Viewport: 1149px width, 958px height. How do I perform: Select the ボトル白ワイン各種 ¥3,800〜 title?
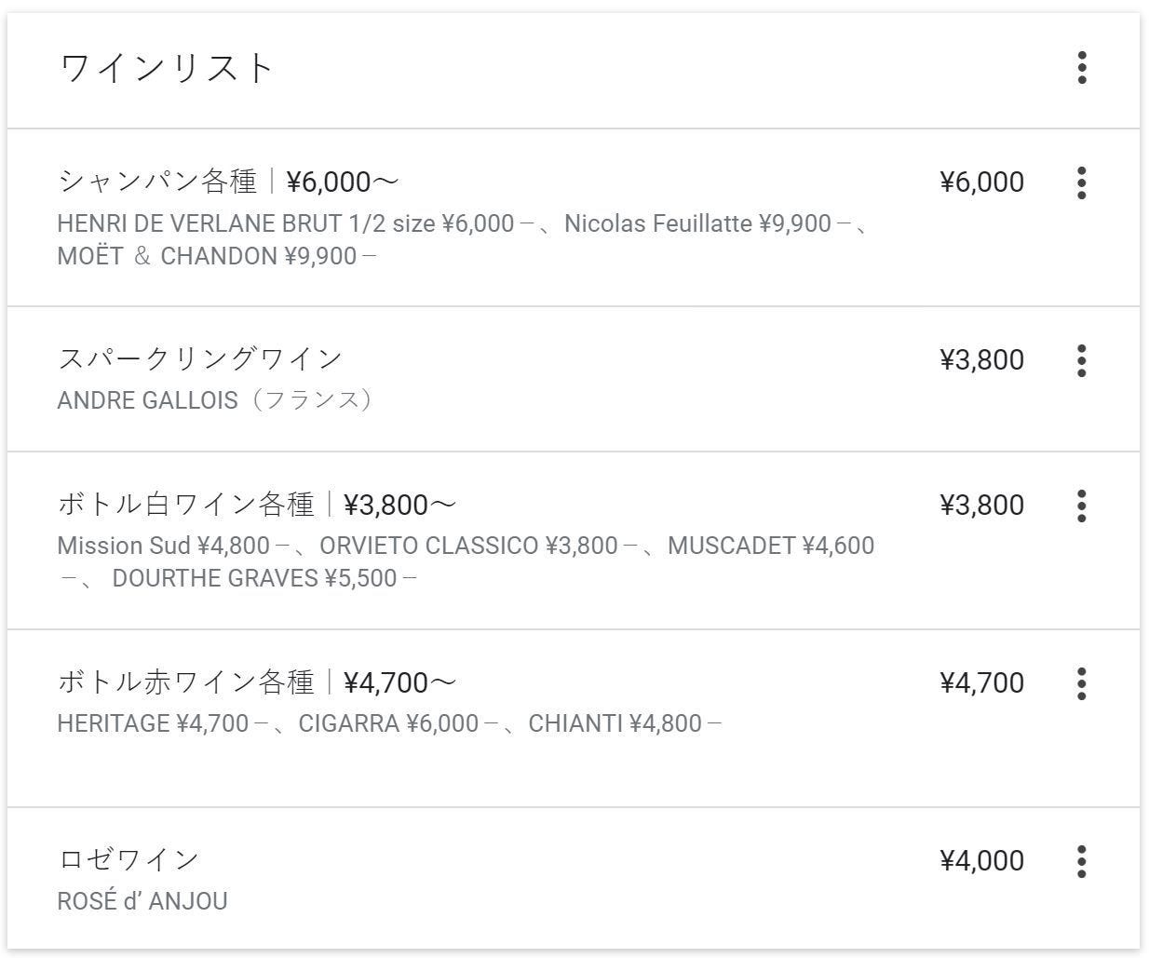click(256, 505)
